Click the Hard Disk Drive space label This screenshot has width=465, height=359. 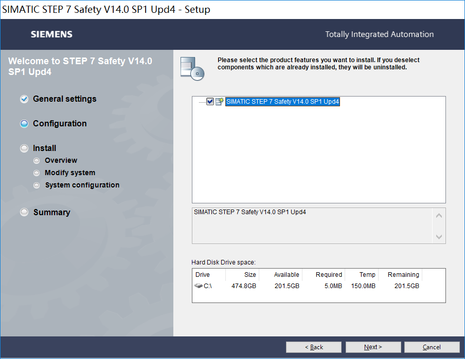[223, 262]
